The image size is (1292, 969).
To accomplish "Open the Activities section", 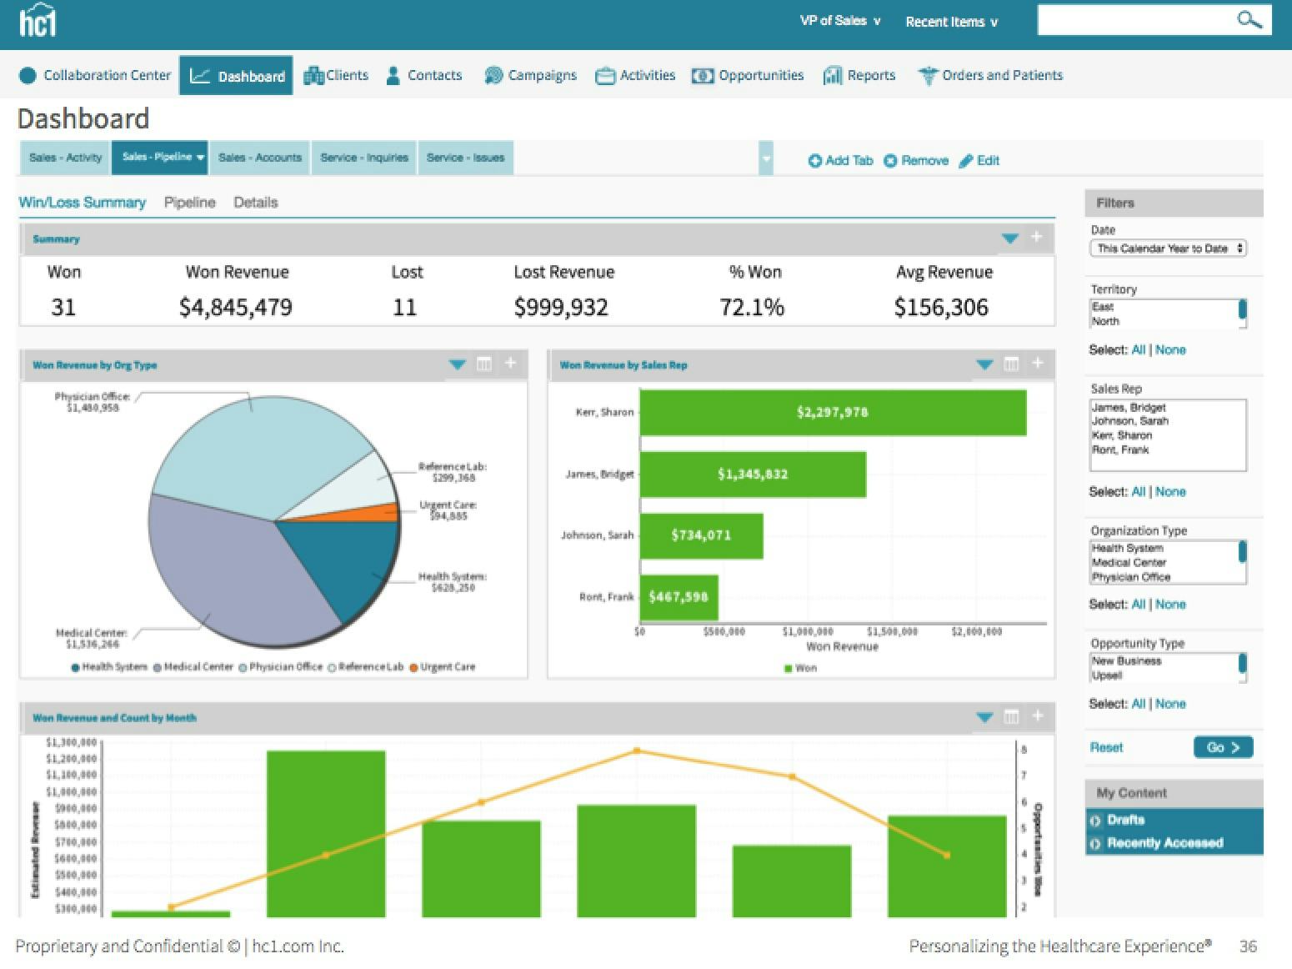I will tap(645, 75).
